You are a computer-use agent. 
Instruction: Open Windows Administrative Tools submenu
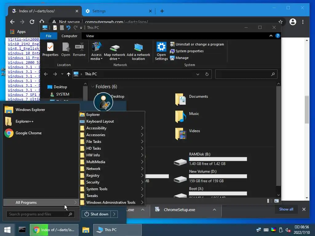(112, 203)
